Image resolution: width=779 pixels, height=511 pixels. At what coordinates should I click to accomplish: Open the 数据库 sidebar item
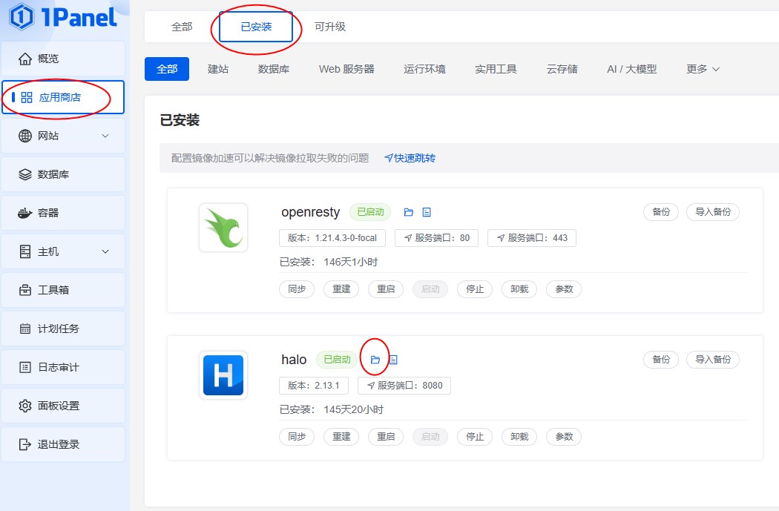point(63,174)
